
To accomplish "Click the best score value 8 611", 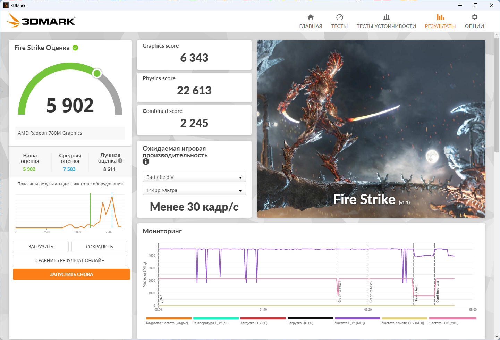I will (x=109, y=169).
